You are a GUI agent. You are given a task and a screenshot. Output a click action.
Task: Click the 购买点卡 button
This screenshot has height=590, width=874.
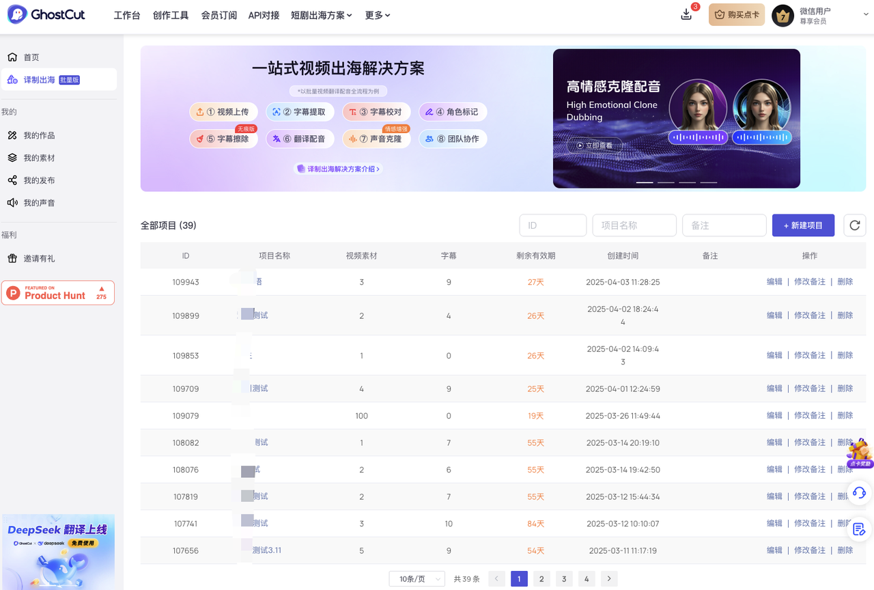pyautogui.click(x=736, y=15)
